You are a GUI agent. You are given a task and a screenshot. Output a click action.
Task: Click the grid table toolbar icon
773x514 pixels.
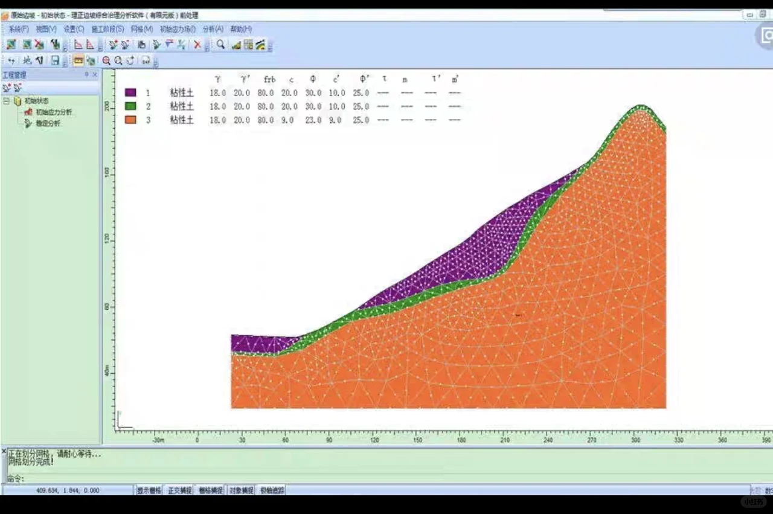[249, 44]
